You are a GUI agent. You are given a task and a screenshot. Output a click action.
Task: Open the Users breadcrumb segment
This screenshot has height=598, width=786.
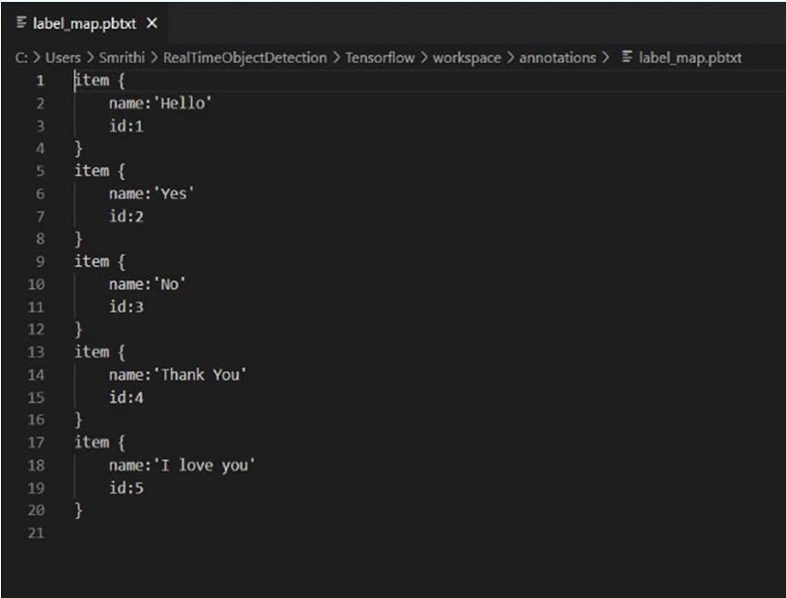point(63,57)
